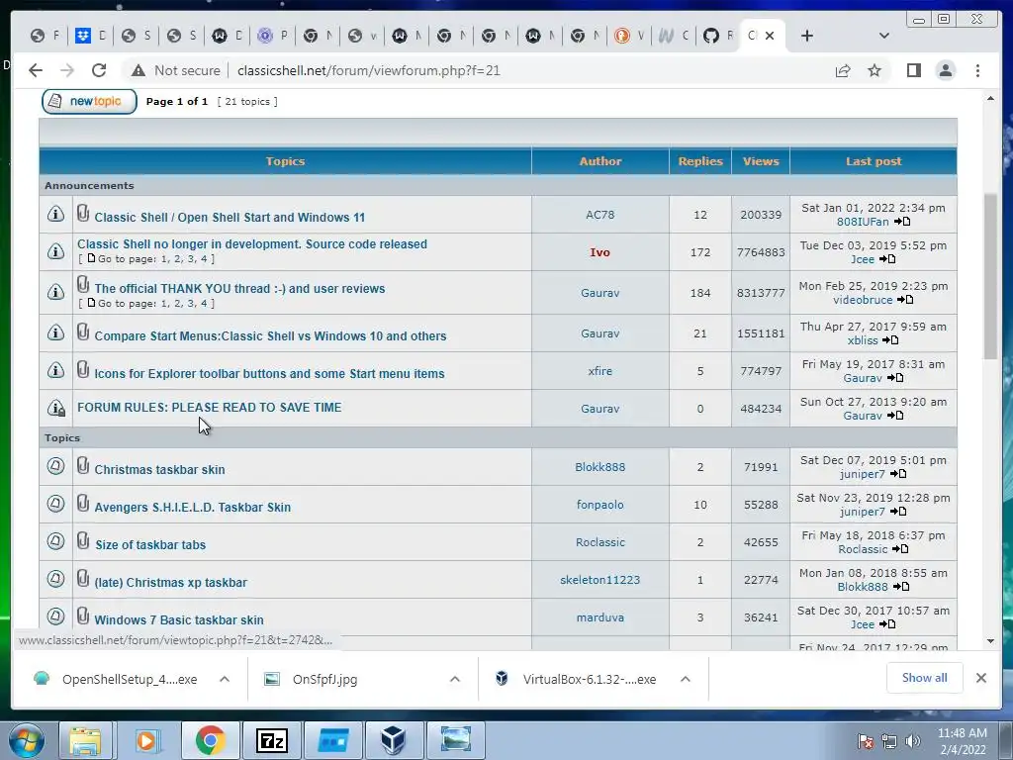
Task: Click the new topic button
Action: 89,101
